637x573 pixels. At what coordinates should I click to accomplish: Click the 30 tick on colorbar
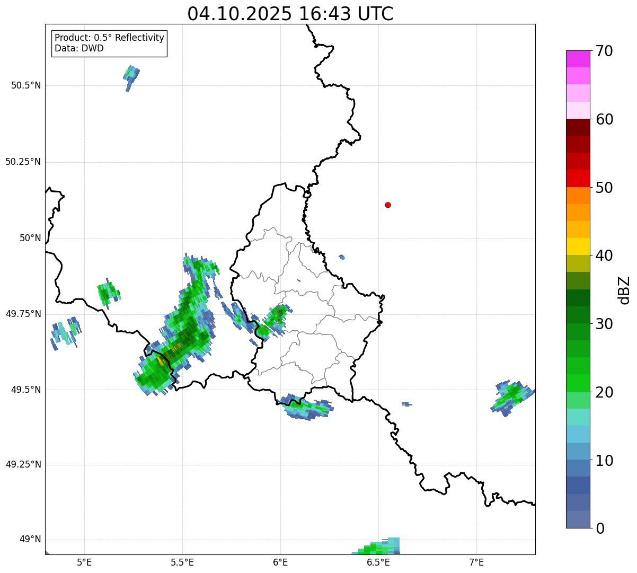(604, 324)
